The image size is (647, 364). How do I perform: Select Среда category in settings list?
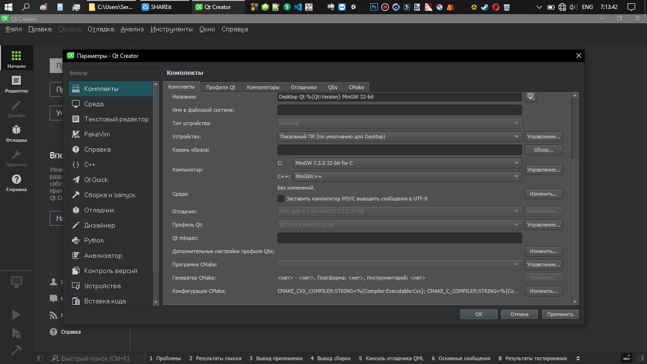click(x=111, y=104)
